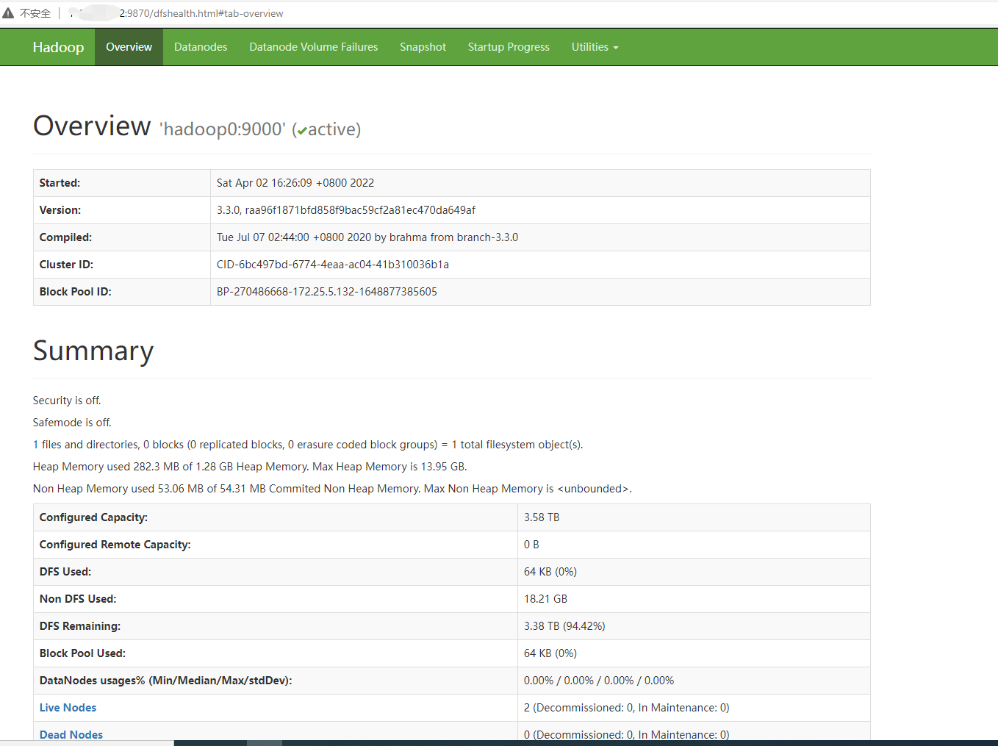Viewport: 998px width, 746px height.
Task: Click the Non DFS Used value 18.21 GB
Action: [546, 599]
